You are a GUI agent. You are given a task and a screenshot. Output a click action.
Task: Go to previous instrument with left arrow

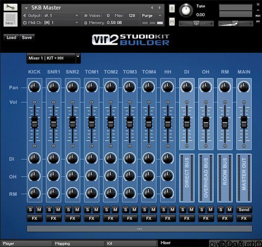click(x=152, y=8)
